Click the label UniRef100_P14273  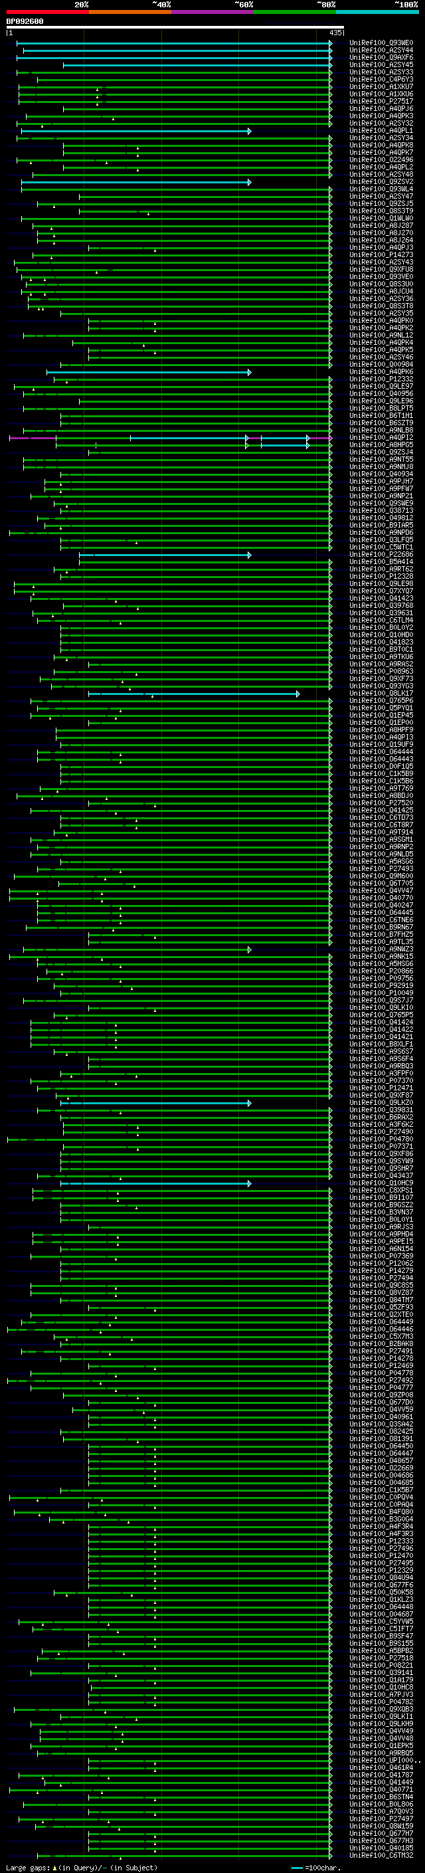coord(381,254)
